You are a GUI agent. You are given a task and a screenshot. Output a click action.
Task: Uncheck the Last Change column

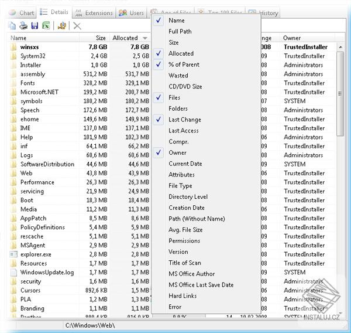click(x=184, y=120)
